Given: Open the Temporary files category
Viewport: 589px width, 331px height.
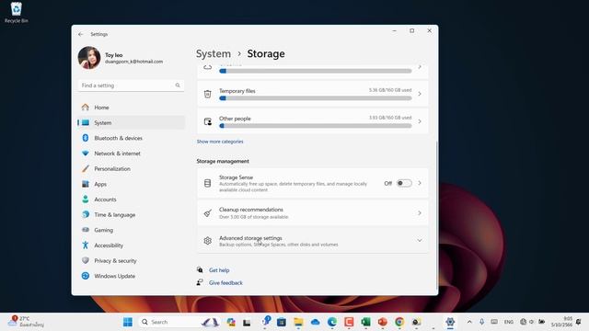Looking at the screenshot, I should point(313,94).
